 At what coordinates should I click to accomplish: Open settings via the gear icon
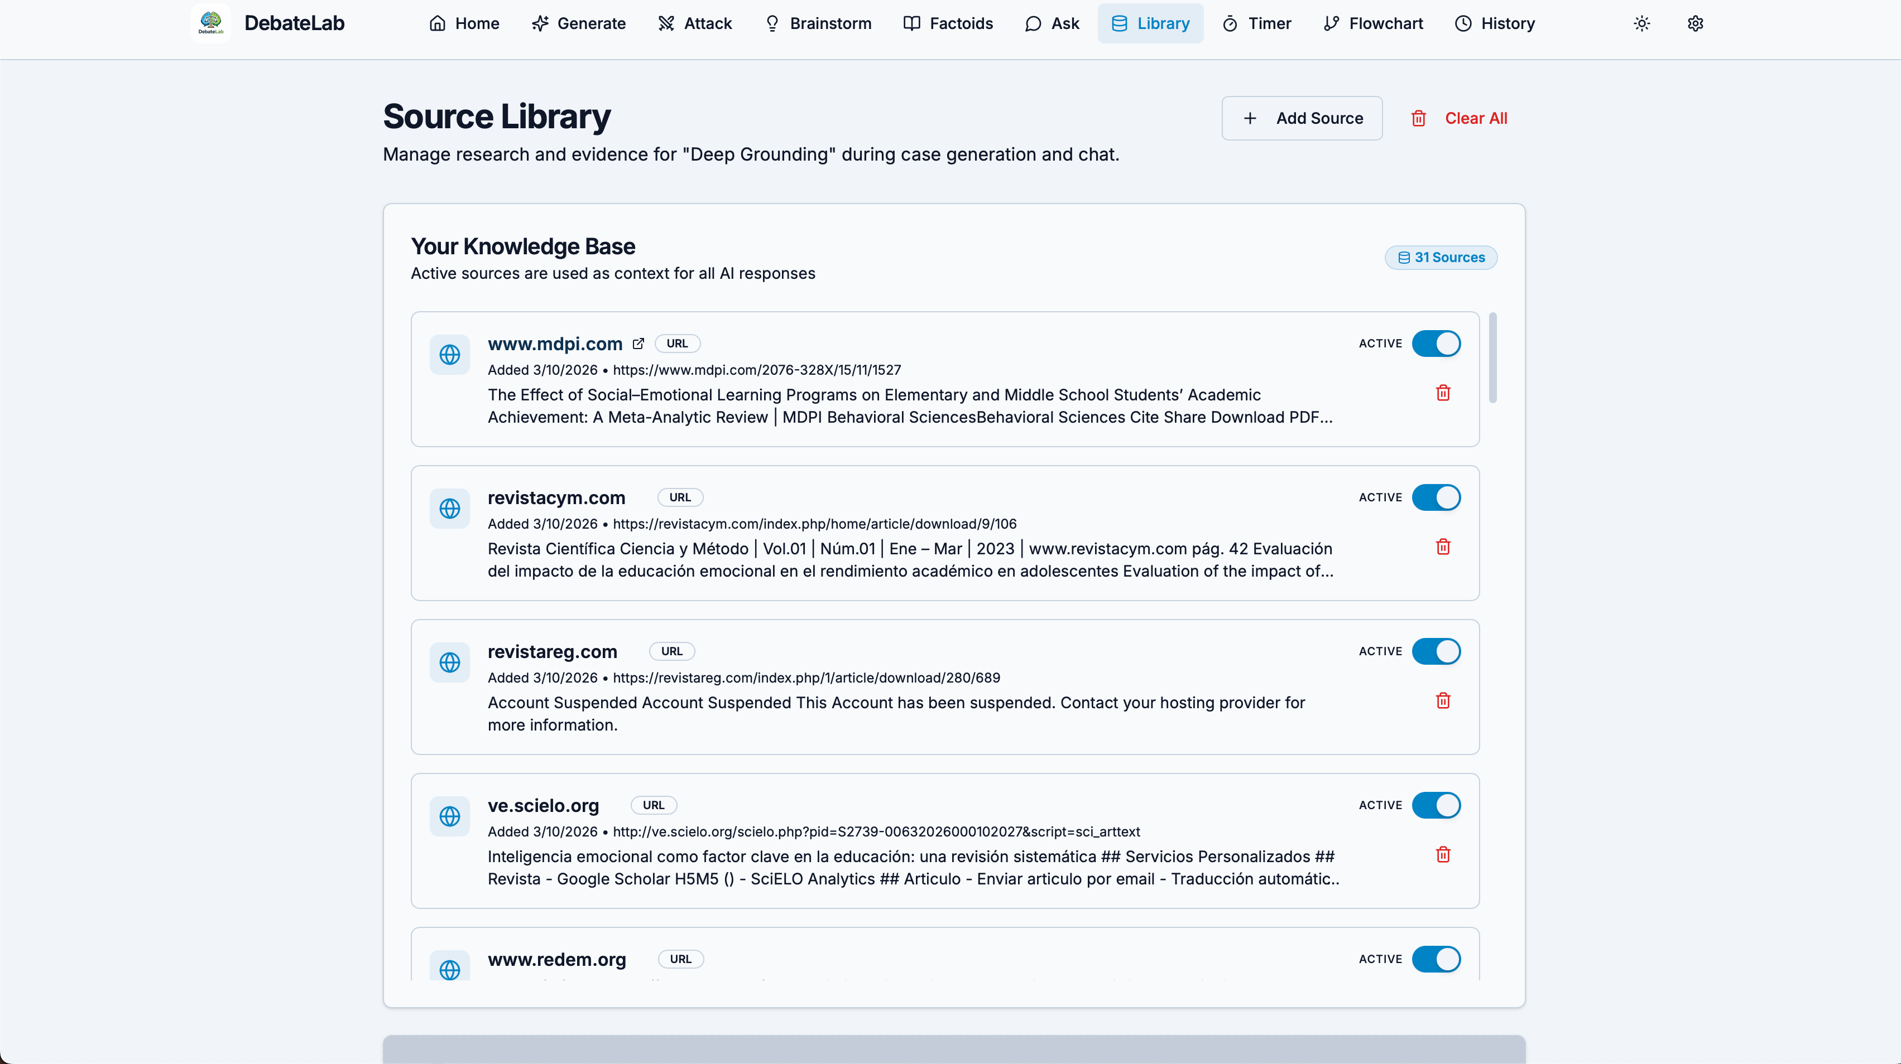1695,23
